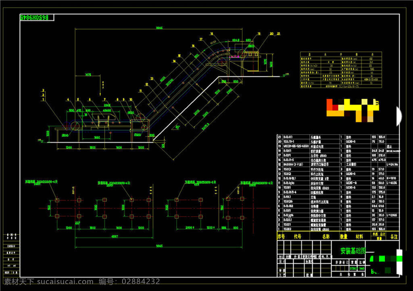Click total weight 132.0 in row 10
This screenshot has height=291, width=413.
pos(382,187)
